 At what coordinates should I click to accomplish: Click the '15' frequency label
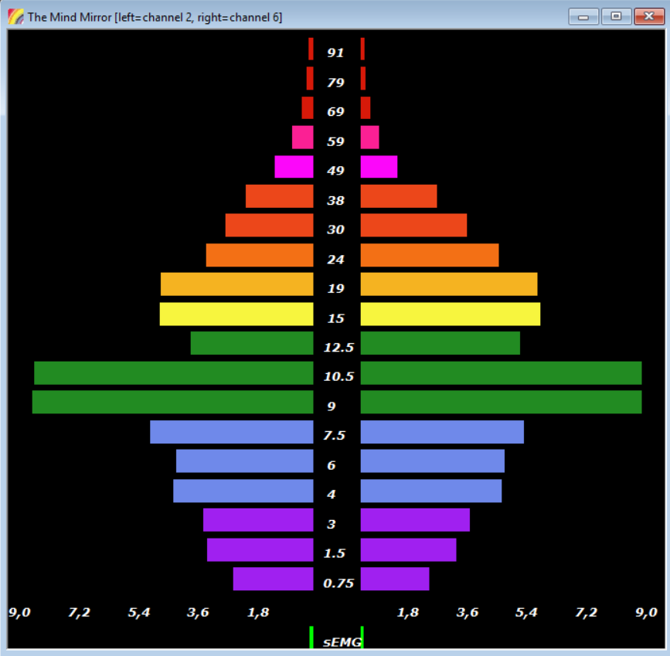[x=335, y=318]
